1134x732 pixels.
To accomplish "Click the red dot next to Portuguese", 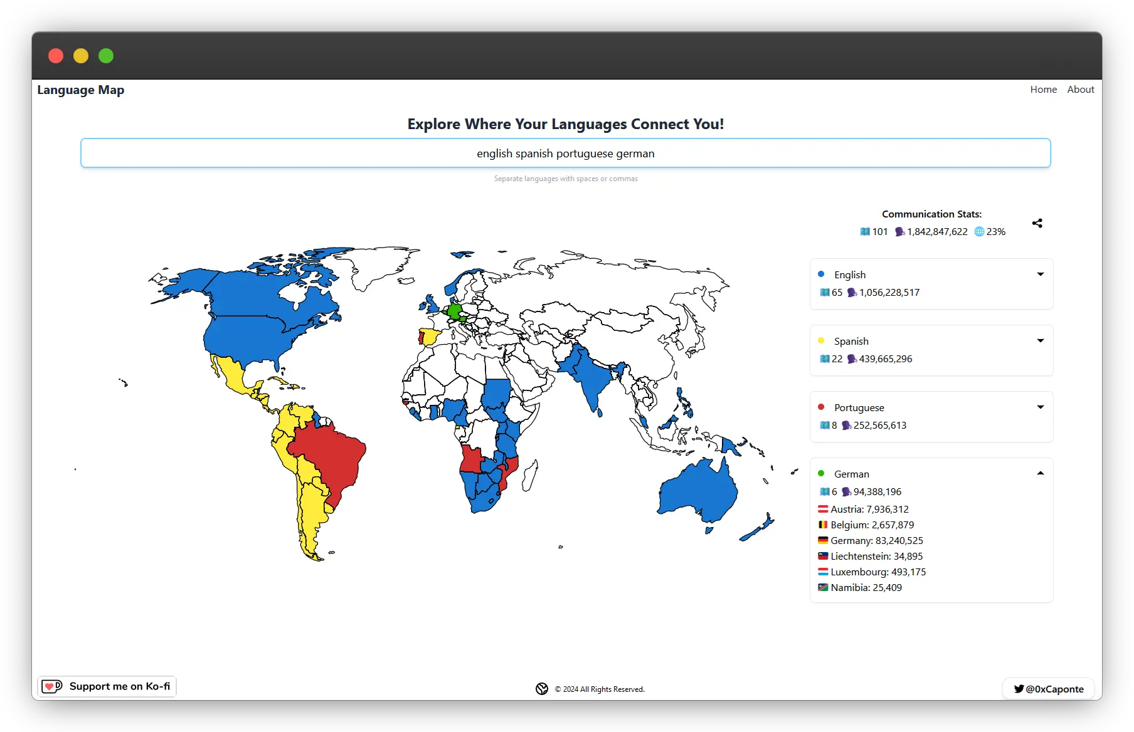I will [x=822, y=407].
